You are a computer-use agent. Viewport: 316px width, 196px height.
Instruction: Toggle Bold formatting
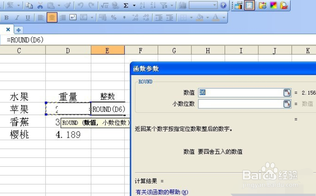[x=6, y=18]
